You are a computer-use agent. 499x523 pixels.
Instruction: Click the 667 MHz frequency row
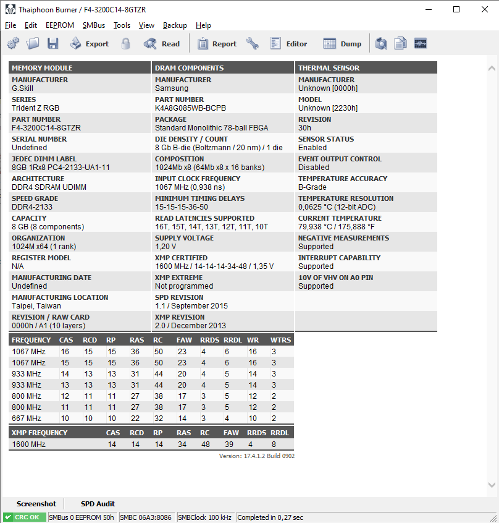pos(151,419)
